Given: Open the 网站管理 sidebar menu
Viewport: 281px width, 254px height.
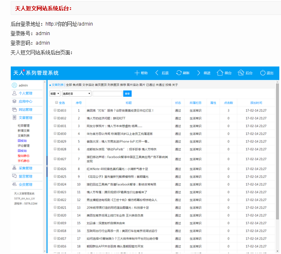Looking at the screenshot, I should [x=25, y=109].
